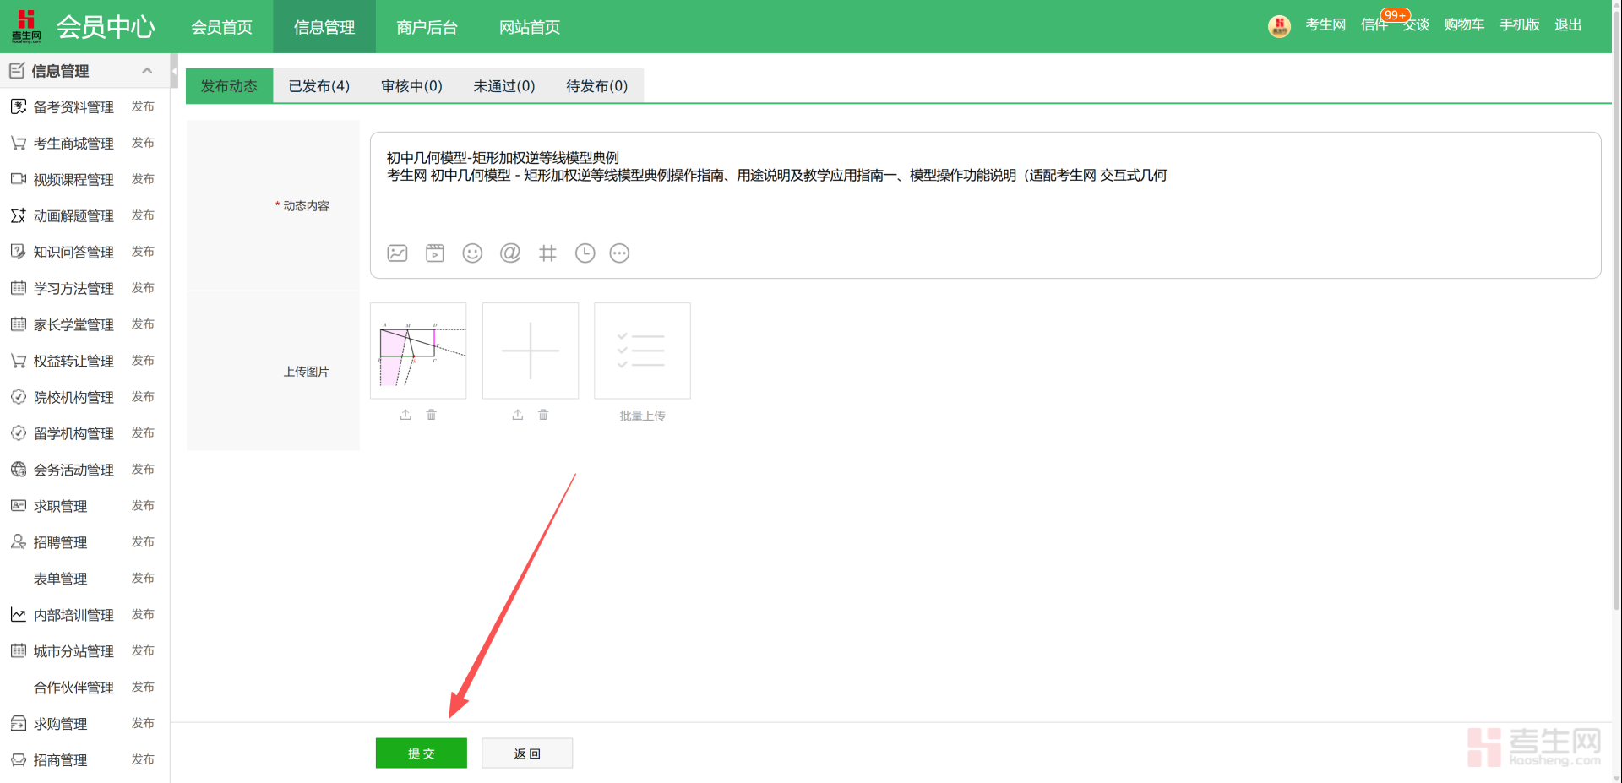
Task: Click 退出 to log out
Action: [x=1567, y=25]
